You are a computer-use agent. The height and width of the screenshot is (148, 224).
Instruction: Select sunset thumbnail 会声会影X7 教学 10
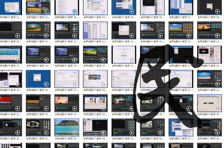pyautogui.click(x=38, y=30)
